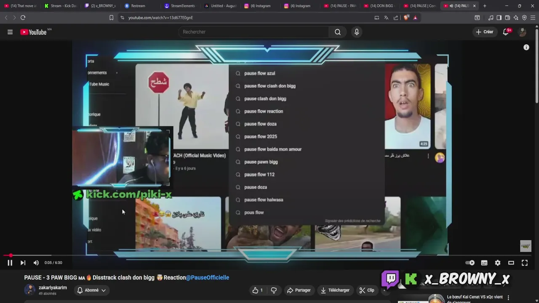The image size is (539, 303).
Task: Switch to the StreamElements tab
Action: pyautogui.click(x=181, y=6)
